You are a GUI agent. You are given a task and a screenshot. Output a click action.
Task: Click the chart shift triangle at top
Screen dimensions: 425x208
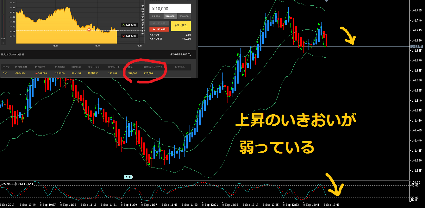326,1
